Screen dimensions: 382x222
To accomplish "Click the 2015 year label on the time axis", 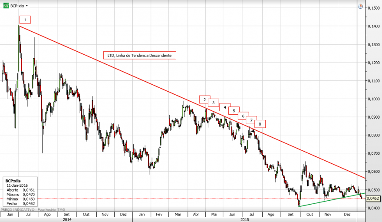I will (x=244, y=219).
